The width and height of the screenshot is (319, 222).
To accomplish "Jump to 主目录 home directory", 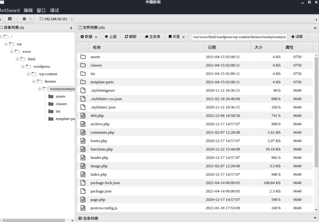I will (x=153, y=37).
